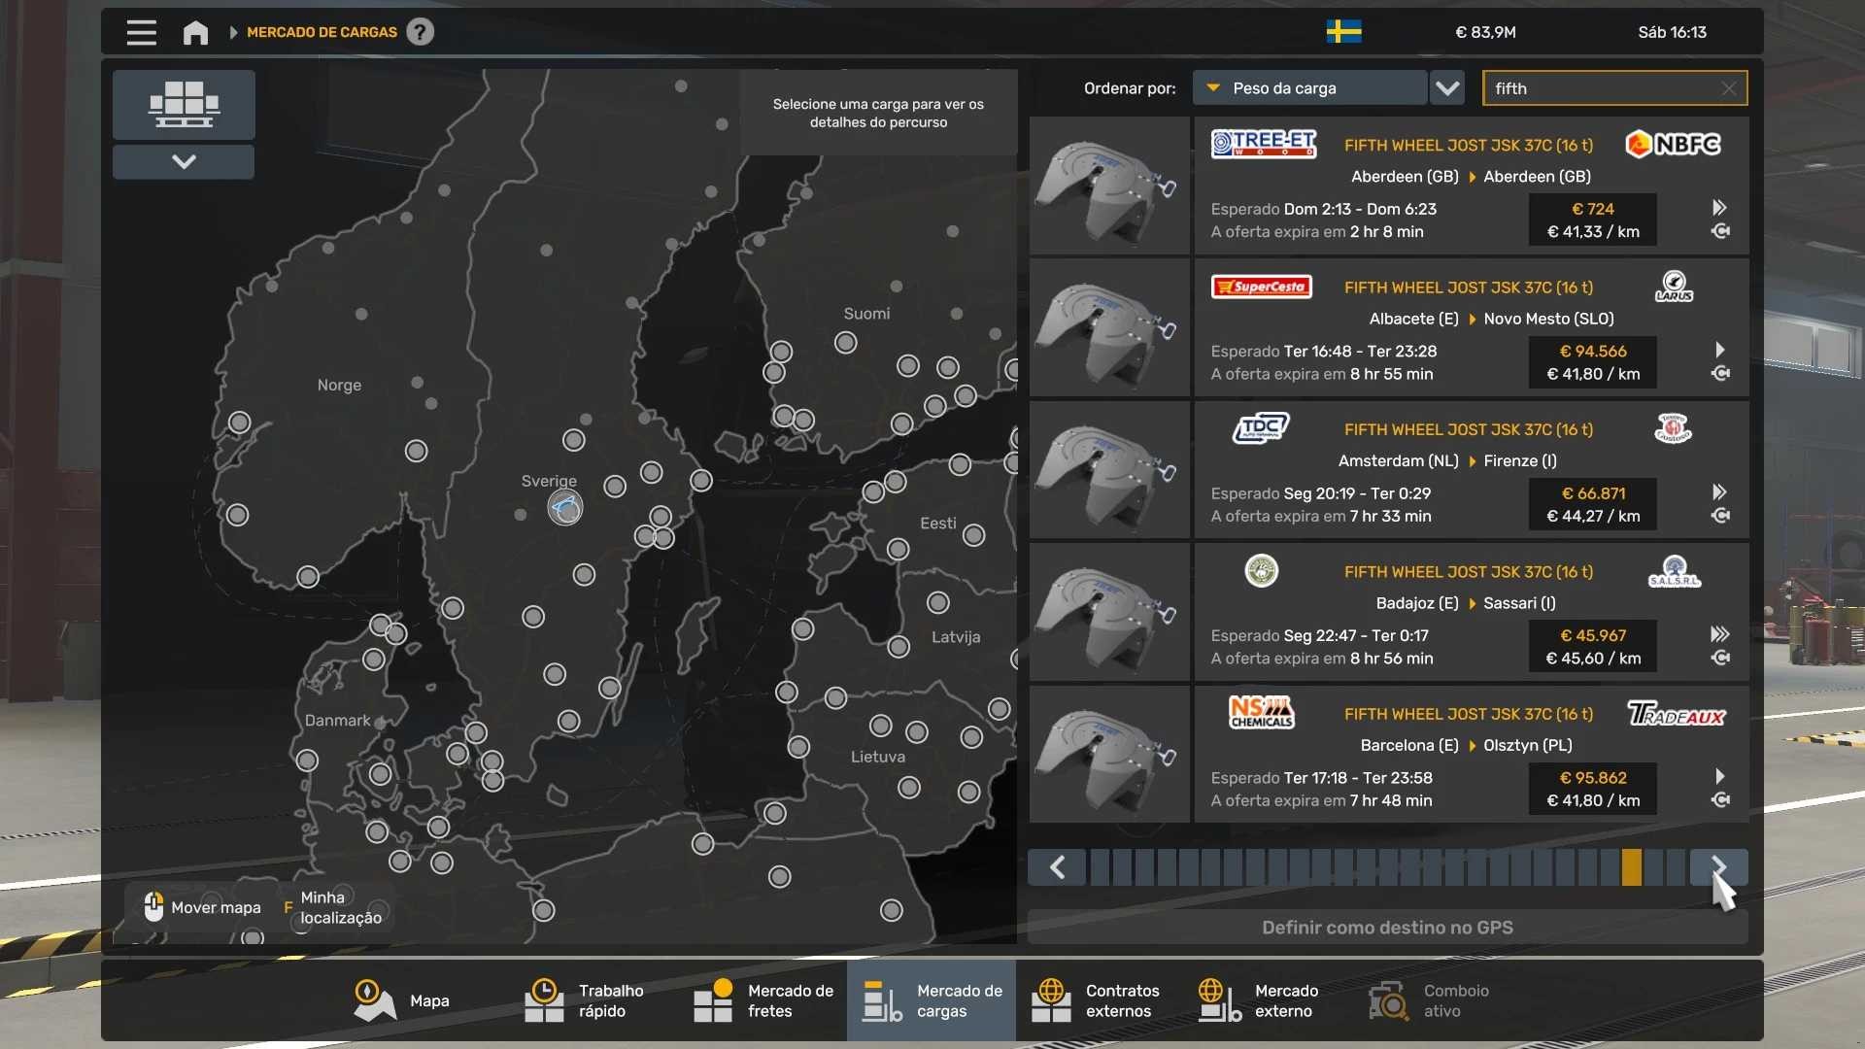Go to the previous page of results
The height and width of the screenshot is (1049, 1865).
pos(1057,867)
